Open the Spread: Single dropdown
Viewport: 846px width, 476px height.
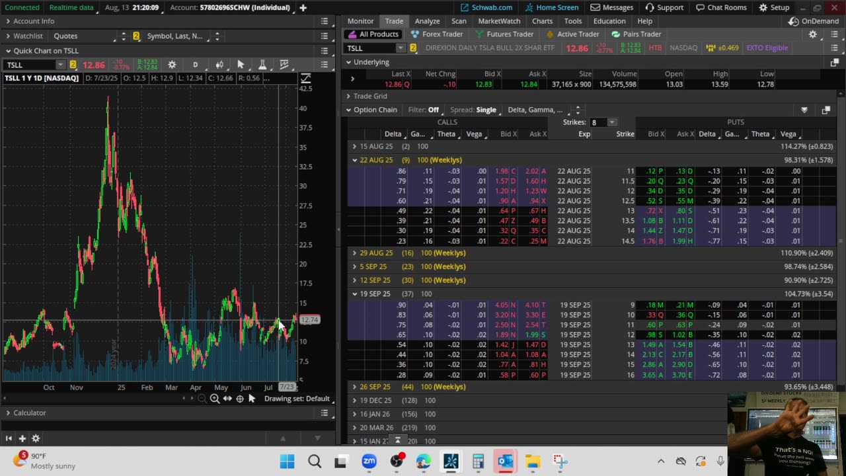pos(473,110)
